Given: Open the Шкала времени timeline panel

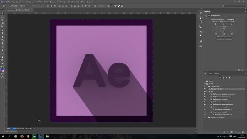Looking at the screenshot, I should coord(11,132).
